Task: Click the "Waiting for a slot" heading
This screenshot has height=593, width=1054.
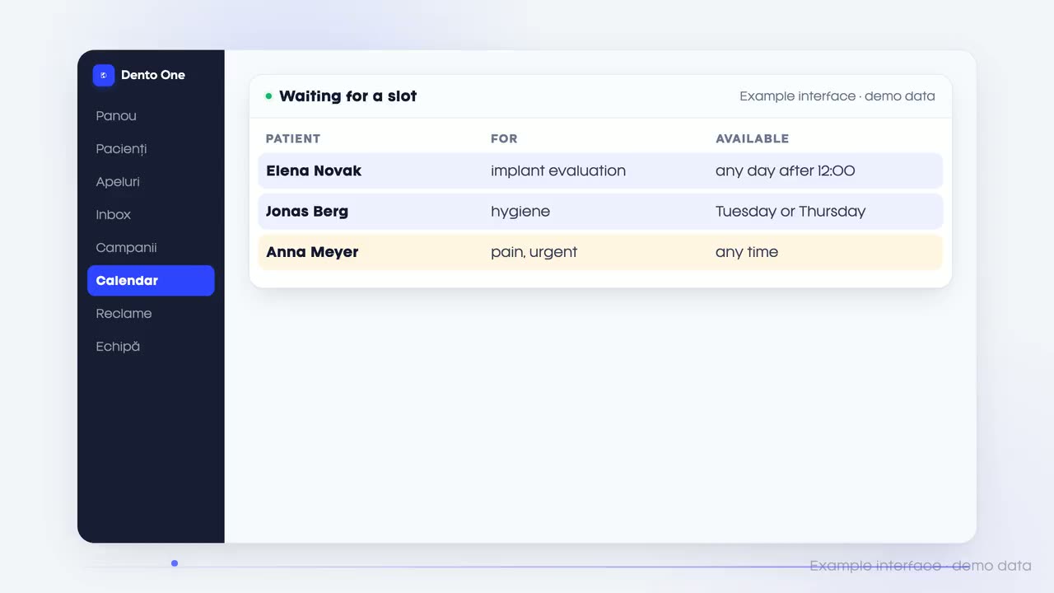Action: [x=348, y=96]
